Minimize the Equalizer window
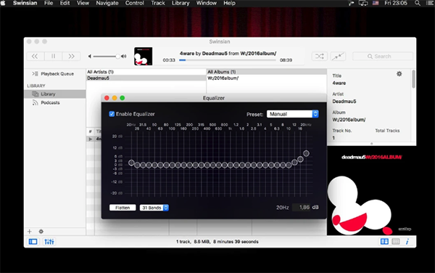This screenshot has height=273, width=435. pyautogui.click(x=115, y=98)
